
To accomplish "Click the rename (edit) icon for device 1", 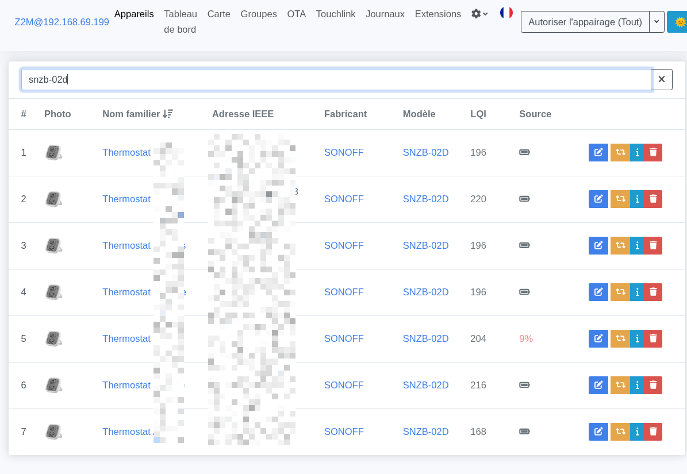I will tap(598, 152).
